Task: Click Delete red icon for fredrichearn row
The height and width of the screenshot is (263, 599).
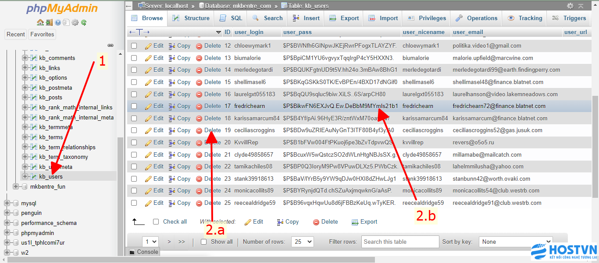Action: [199, 106]
